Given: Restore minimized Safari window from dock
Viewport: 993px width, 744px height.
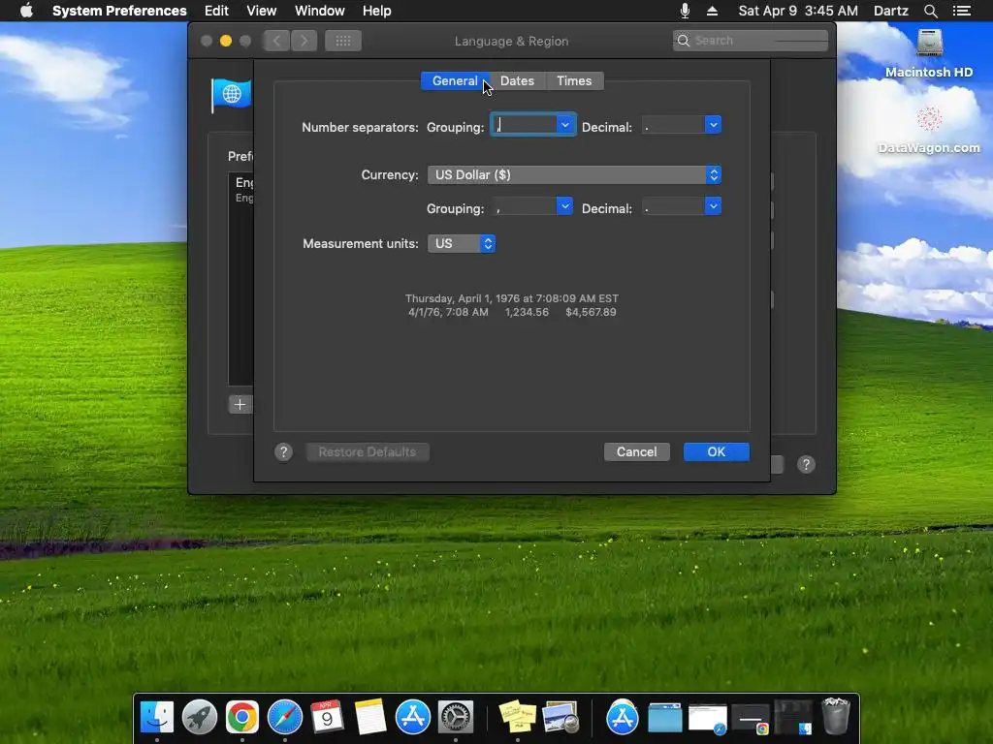Looking at the screenshot, I should [x=707, y=720].
